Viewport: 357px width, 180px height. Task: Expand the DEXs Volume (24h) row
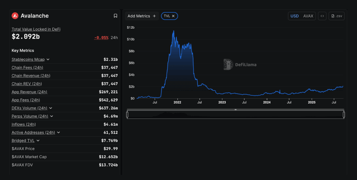pyautogui.click(x=51, y=108)
